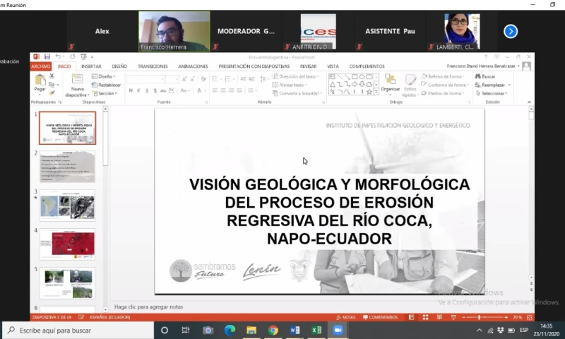
Task: Open Google Chrome from the taskbar
Action: coord(273,330)
